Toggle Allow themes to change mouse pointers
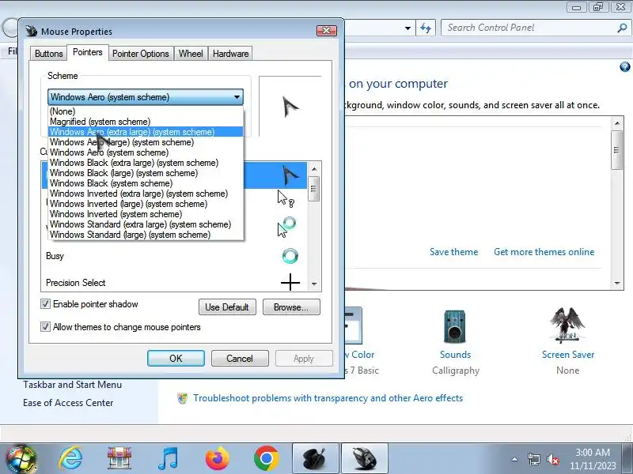Image resolution: width=633 pixels, height=474 pixels. [x=45, y=327]
